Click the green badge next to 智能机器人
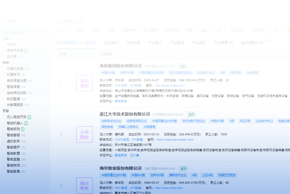Viewport: 290px width, 194px height. 27,123
